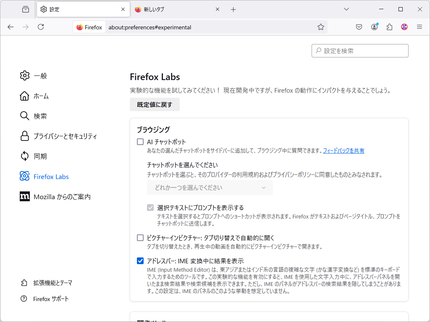Screen dimensions: 430x322
Task: Open the extensions puzzle-piece icon
Action: [389, 26]
